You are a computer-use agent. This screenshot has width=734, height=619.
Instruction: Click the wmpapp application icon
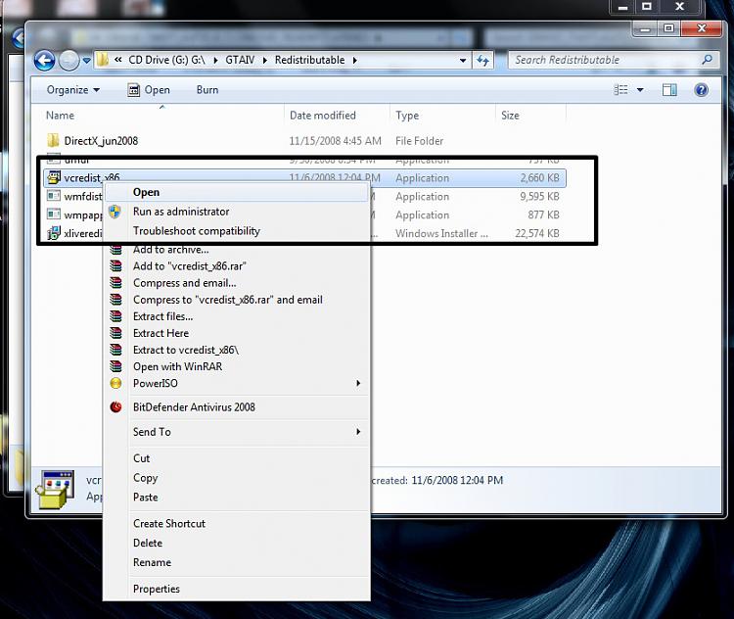coord(54,214)
